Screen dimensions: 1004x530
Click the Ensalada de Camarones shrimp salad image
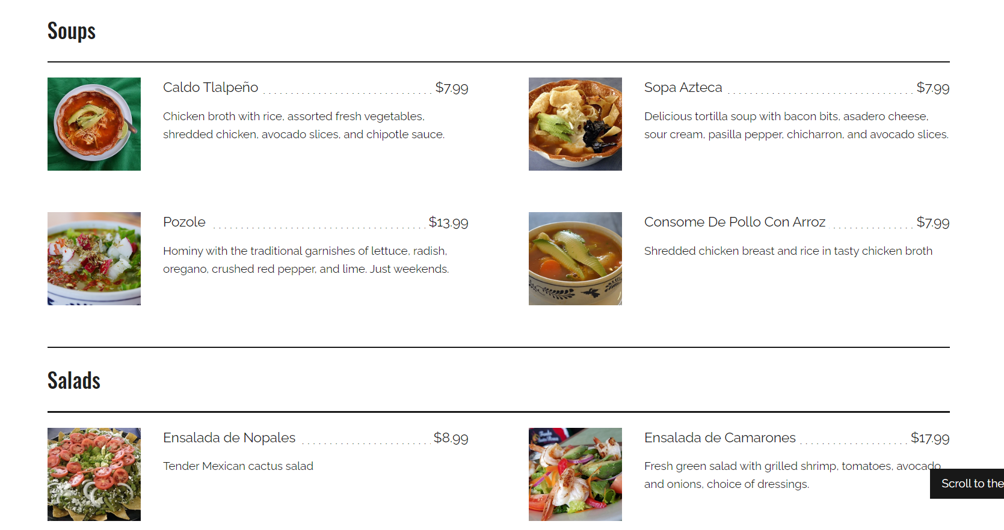click(575, 474)
